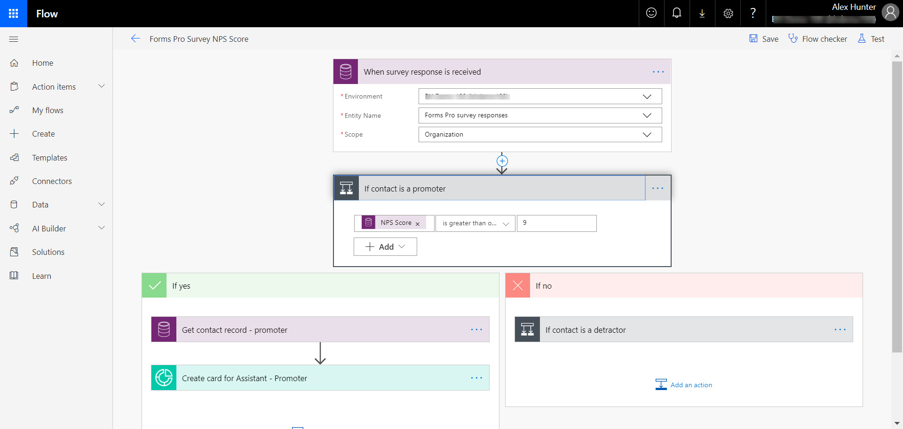
Task: Click the If yes green checkmark icon
Action: click(x=154, y=285)
